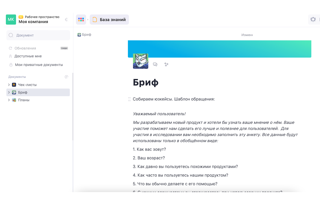This screenshot has width=320, height=203.
Task: Add new document with plus icon
Action: pyautogui.click(x=66, y=77)
